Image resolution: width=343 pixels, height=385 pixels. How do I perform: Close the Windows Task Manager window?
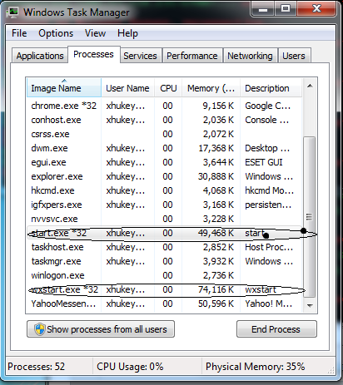[x=316, y=9]
